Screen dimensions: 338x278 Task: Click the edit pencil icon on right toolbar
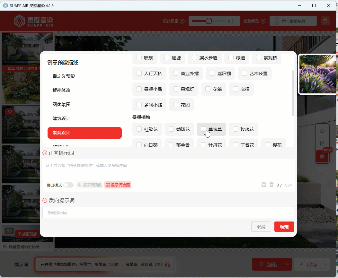[x=322, y=143]
